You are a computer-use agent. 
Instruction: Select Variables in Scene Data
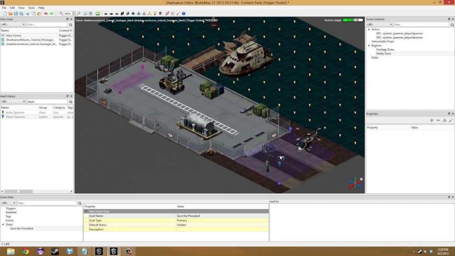click(x=11, y=212)
